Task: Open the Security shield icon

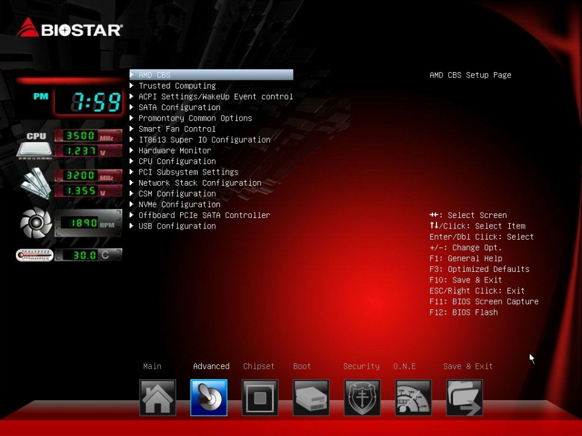Action: pyautogui.click(x=362, y=398)
